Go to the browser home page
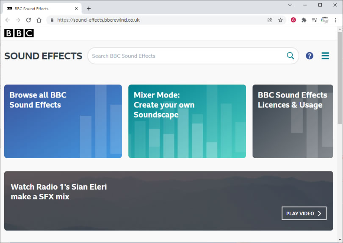This screenshot has width=343, height=243. pos(39,20)
